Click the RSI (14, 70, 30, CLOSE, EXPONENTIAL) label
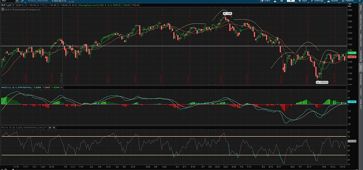This screenshot has height=170, width=363. [x=19, y=128]
